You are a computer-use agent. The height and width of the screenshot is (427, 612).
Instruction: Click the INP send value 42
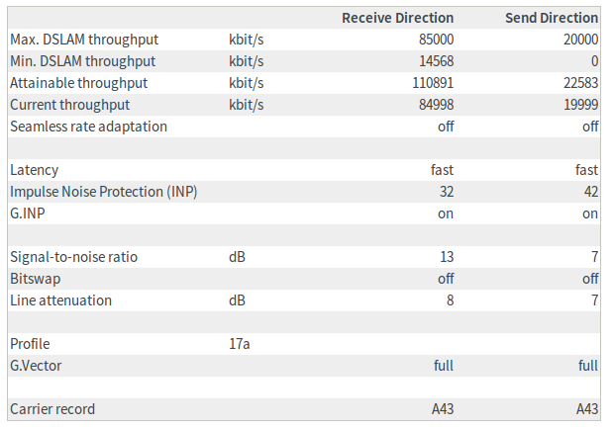[590, 192]
